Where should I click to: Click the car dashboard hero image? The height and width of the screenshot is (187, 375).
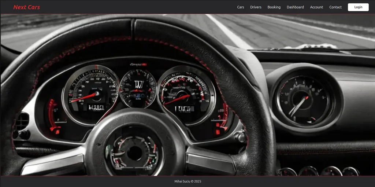[187, 95]
